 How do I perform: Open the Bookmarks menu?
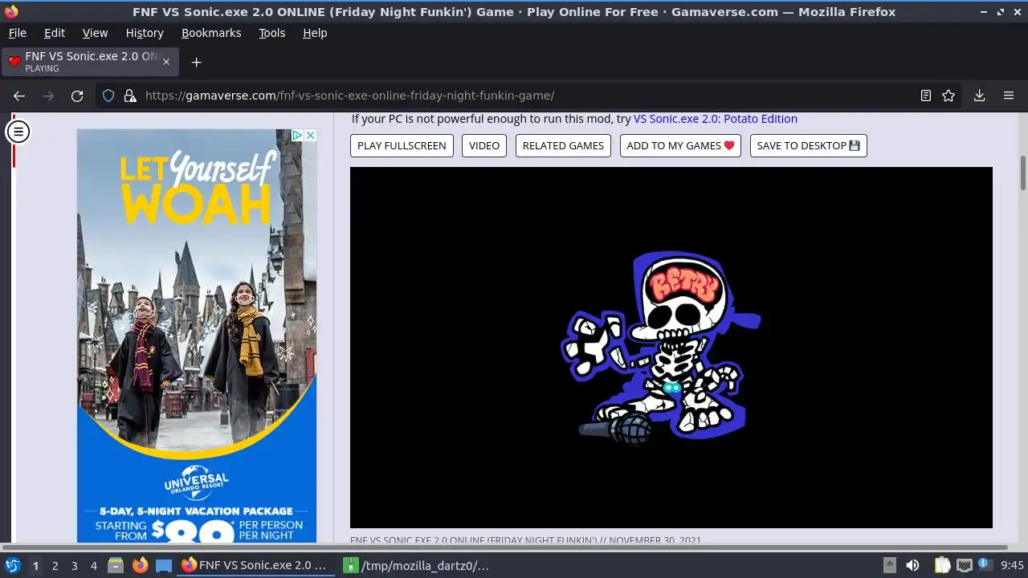pyautogui.click(x=211, y=33)
